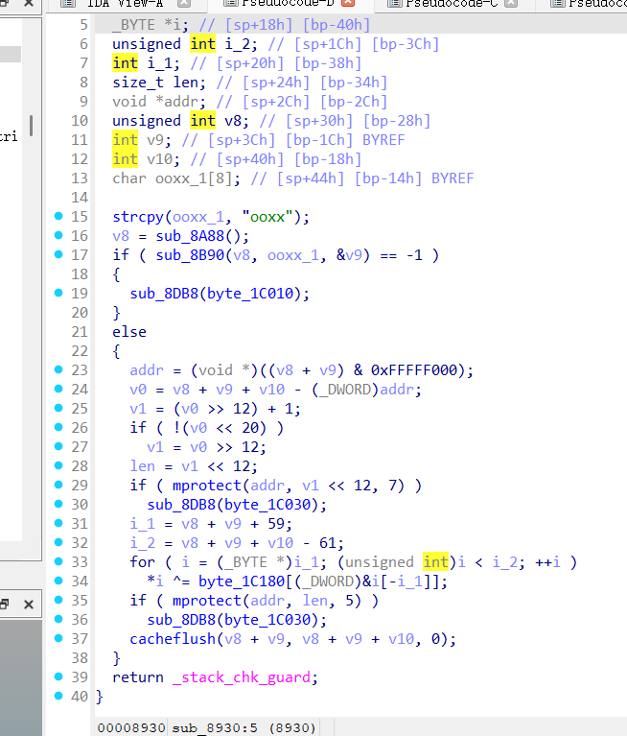The width and height of the screenshot is (627, 736).
Task: Close the bottom-left docked panel
Action: 28,605
